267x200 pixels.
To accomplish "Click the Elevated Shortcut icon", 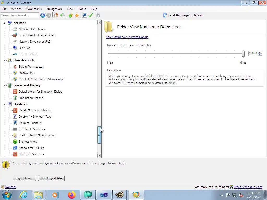I will (15, 123).
